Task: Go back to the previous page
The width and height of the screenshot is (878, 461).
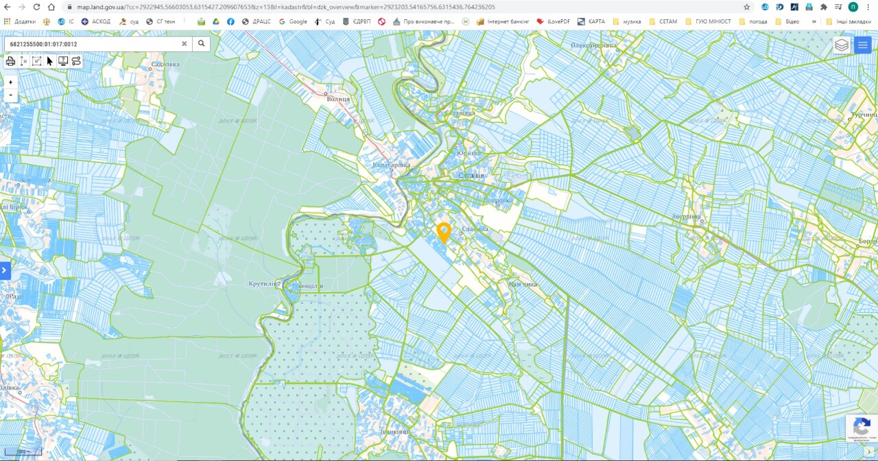Action: pos(8,7)
